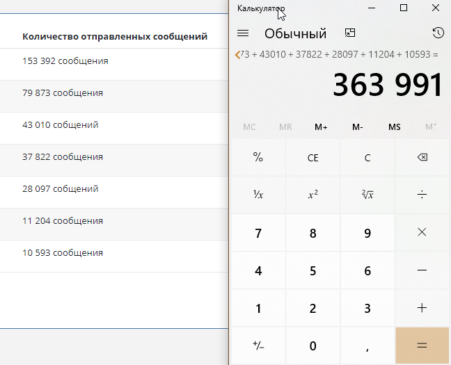Image resolution: width=451 pixels, height=365 pixels.
Task: Click the digit 5 key
Action: point(313,270)
